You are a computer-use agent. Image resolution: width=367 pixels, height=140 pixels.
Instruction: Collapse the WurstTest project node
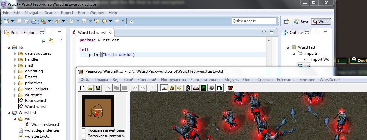(9, 113)
